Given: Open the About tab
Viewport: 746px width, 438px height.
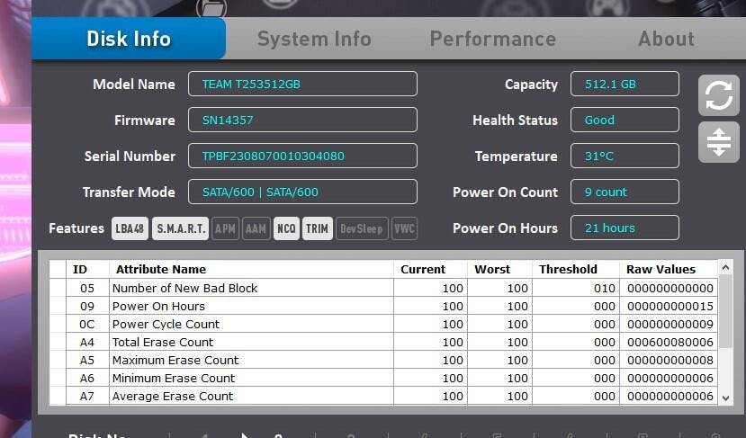Looking at the screenshot, I should [666, 39].
